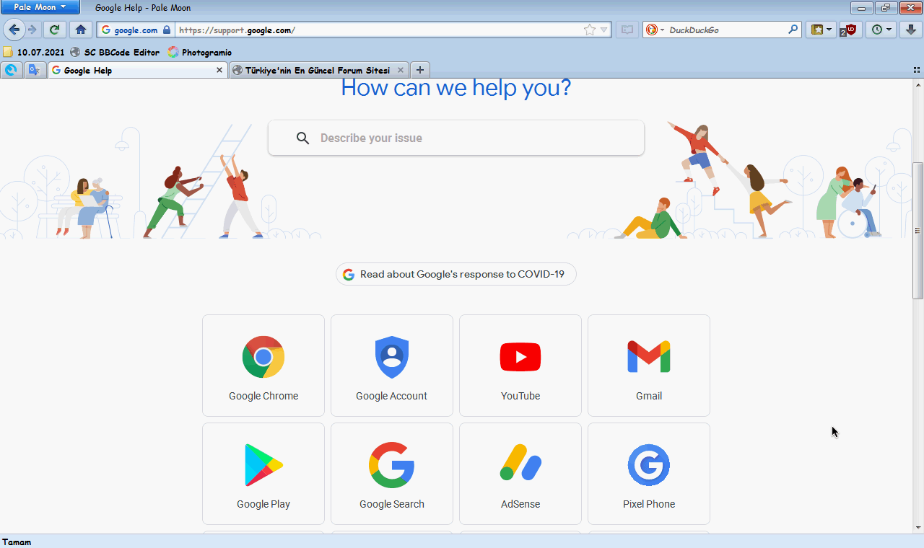Open AdSense help

pyautogui.click(x=520, y=474)
